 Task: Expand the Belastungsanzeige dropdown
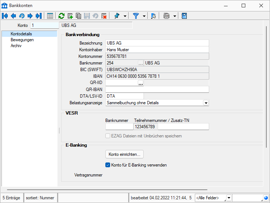[x=206, y=103]
